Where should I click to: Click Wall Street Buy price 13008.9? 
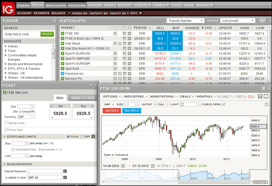coord(175,43)
